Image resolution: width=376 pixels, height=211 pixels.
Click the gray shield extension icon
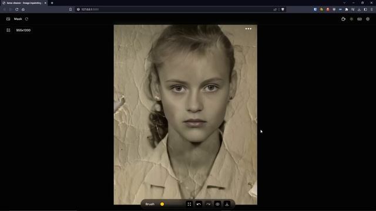(334, 9)
